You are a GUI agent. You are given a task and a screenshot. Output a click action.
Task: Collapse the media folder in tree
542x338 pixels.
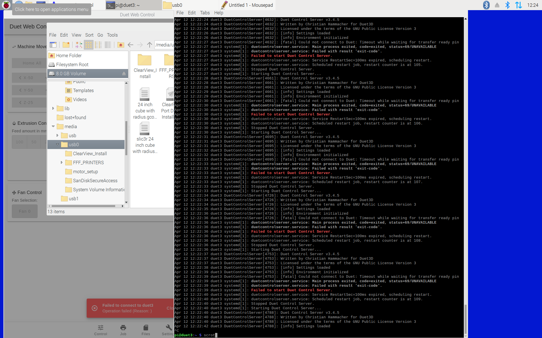(x=53, y=126)
